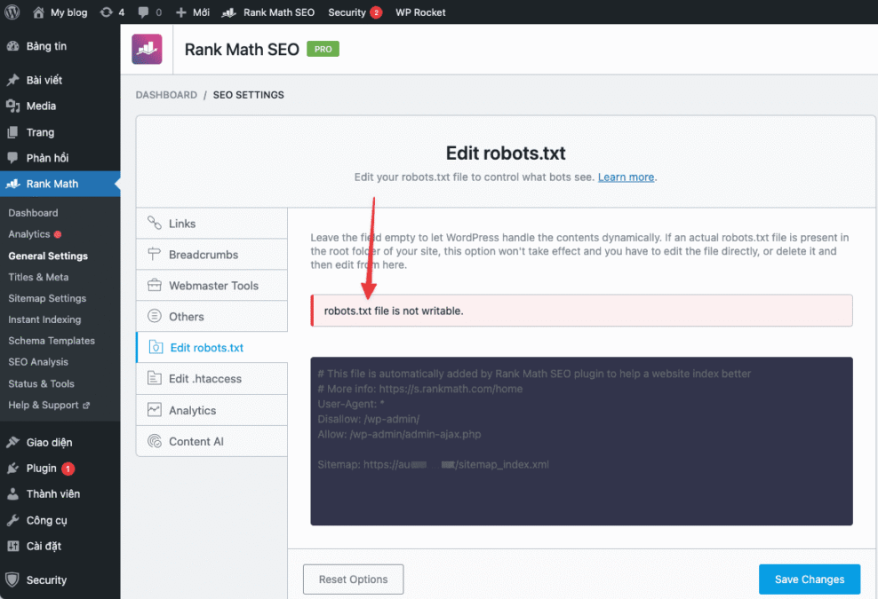Viewport: 878px width, 599px height.
Task: Click DASHBOARD in the breadcrumb
Action: coord(166,95)
